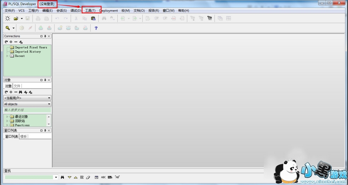Click the yellow down triangle find-next icon
This screenshot has height=185, width=348.
click(x=70, y=177)
